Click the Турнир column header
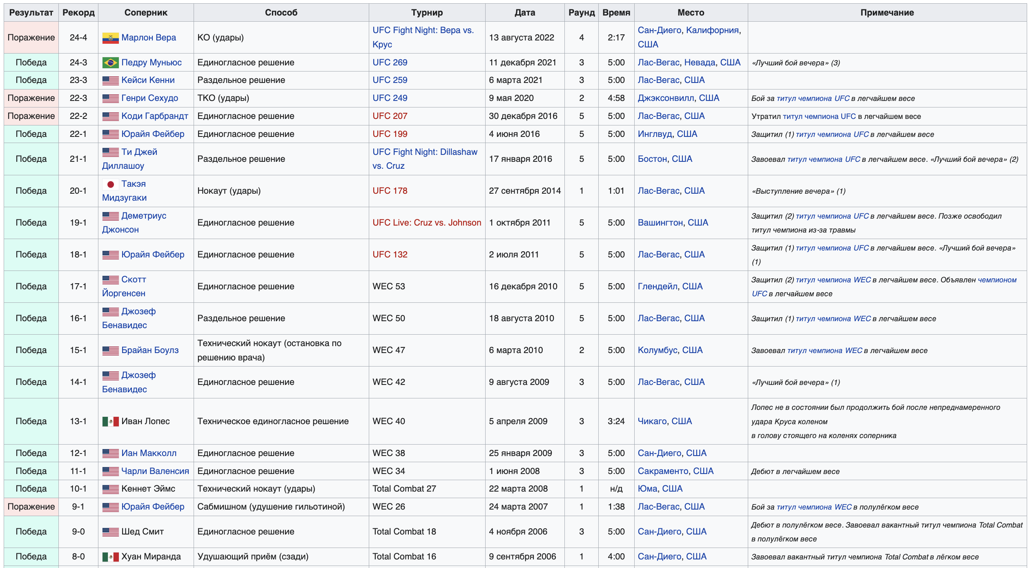Image resolution: width=1030 pixels, height=568 pixels. pos(427,13)
